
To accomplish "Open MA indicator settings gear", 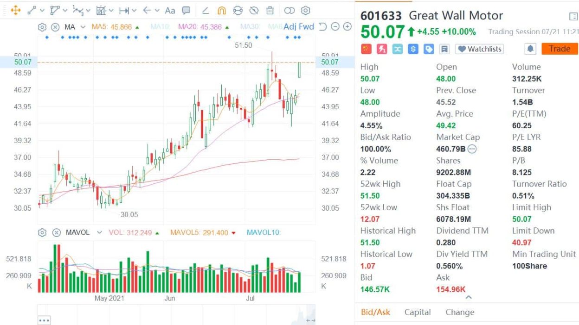I will click(x=42, y=27).
